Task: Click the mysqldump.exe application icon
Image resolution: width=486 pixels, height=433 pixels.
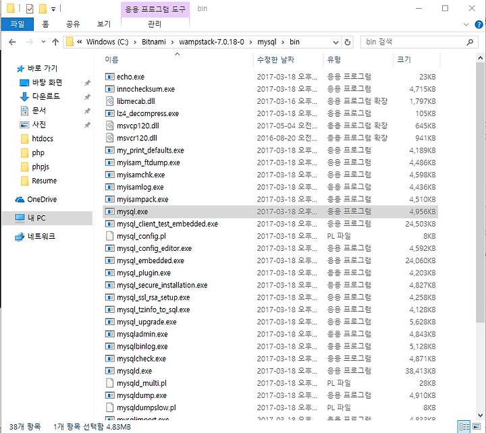Action: coord(110,395)
